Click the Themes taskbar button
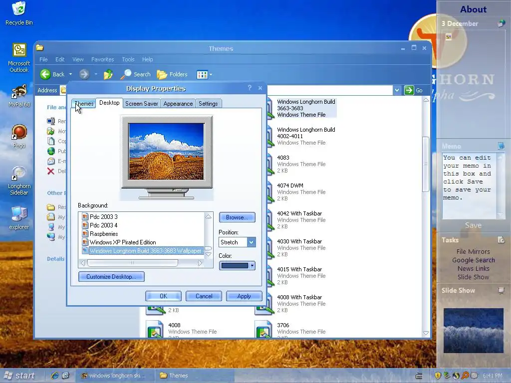511x383 pixels. [194, 376]
